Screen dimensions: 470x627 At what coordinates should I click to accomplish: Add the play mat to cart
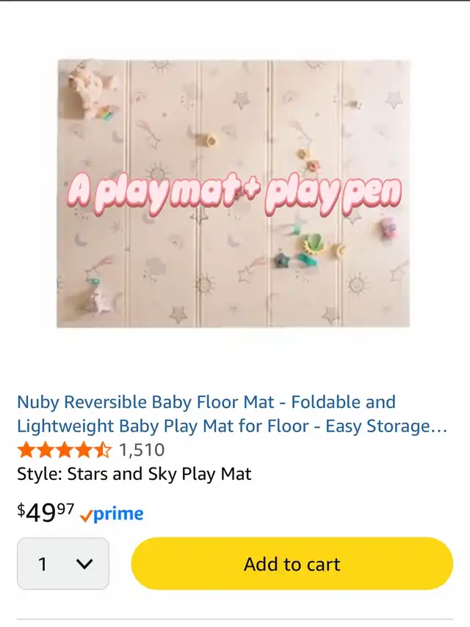pos(292,564)
